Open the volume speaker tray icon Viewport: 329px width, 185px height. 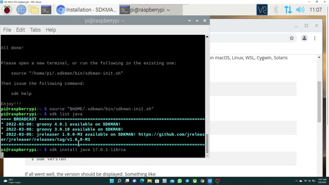click(x=300, y=10)
